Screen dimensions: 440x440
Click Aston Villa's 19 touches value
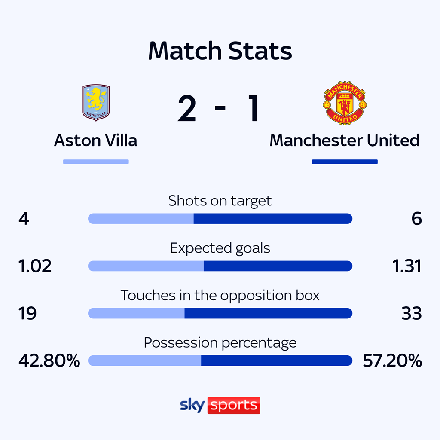[x=27, y=314]
